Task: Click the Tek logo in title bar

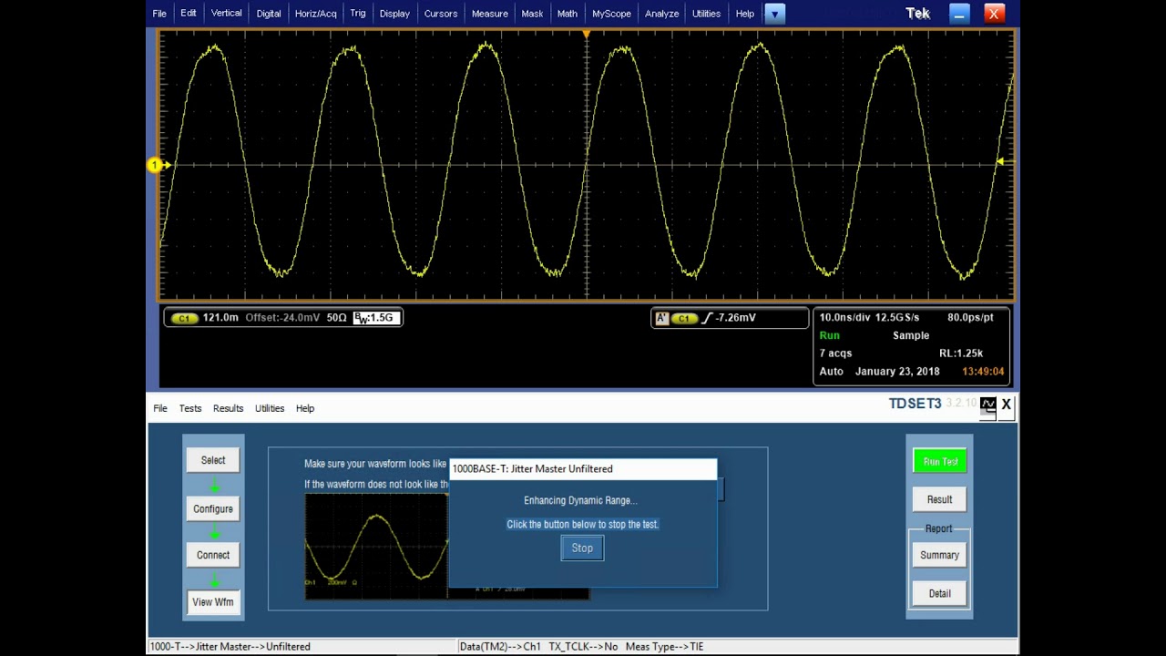Action: click(917, 14)
